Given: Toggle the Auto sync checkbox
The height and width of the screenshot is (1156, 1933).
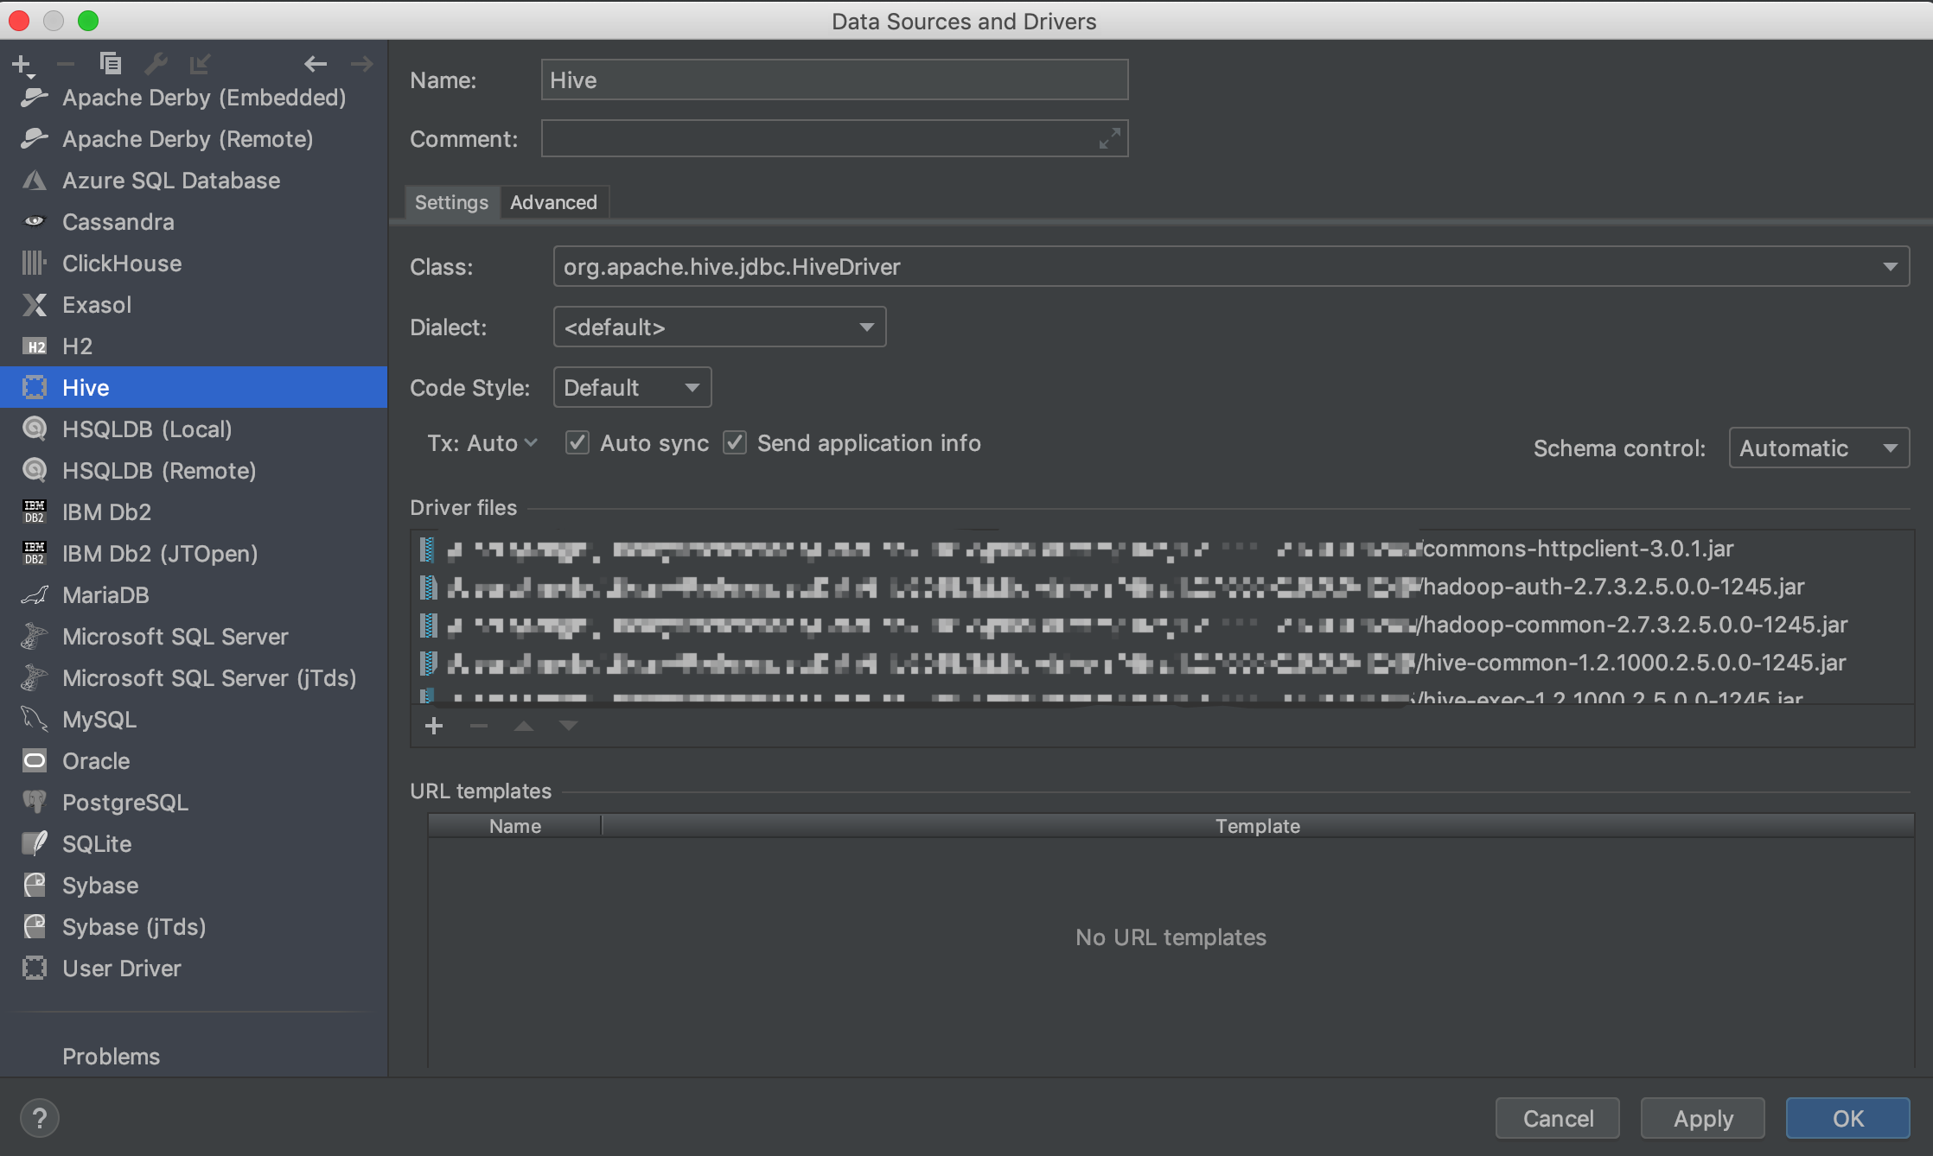Looking at the screenshot, I should (577, 443).
